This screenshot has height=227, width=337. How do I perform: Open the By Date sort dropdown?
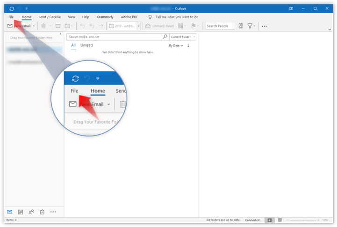coord(176,45)
